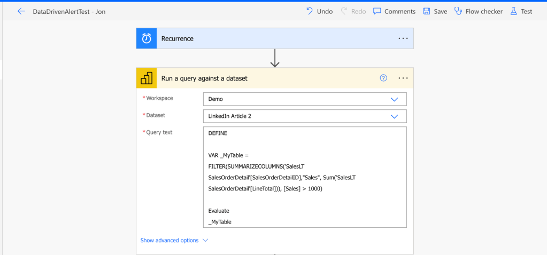This screenshot has width=547, height=255.
Task: Click the Test button label
Action: [527, 12]
